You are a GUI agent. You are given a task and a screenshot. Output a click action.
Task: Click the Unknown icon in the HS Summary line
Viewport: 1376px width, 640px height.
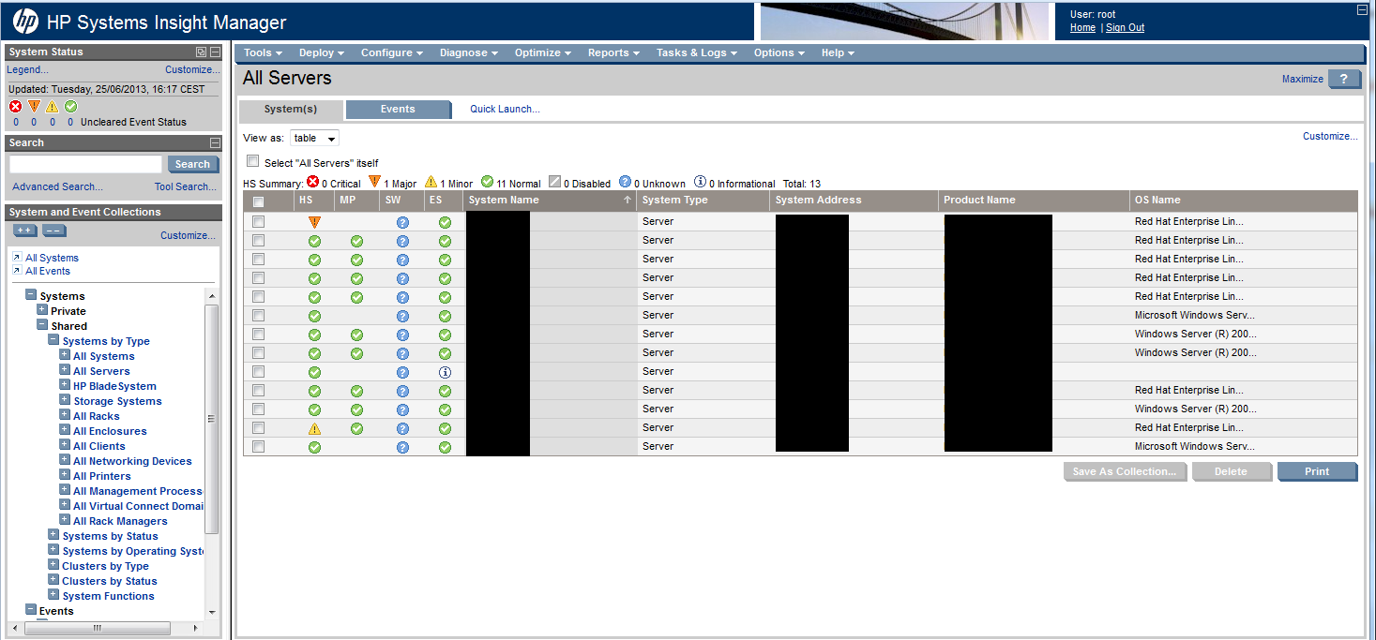pos(625,182)
